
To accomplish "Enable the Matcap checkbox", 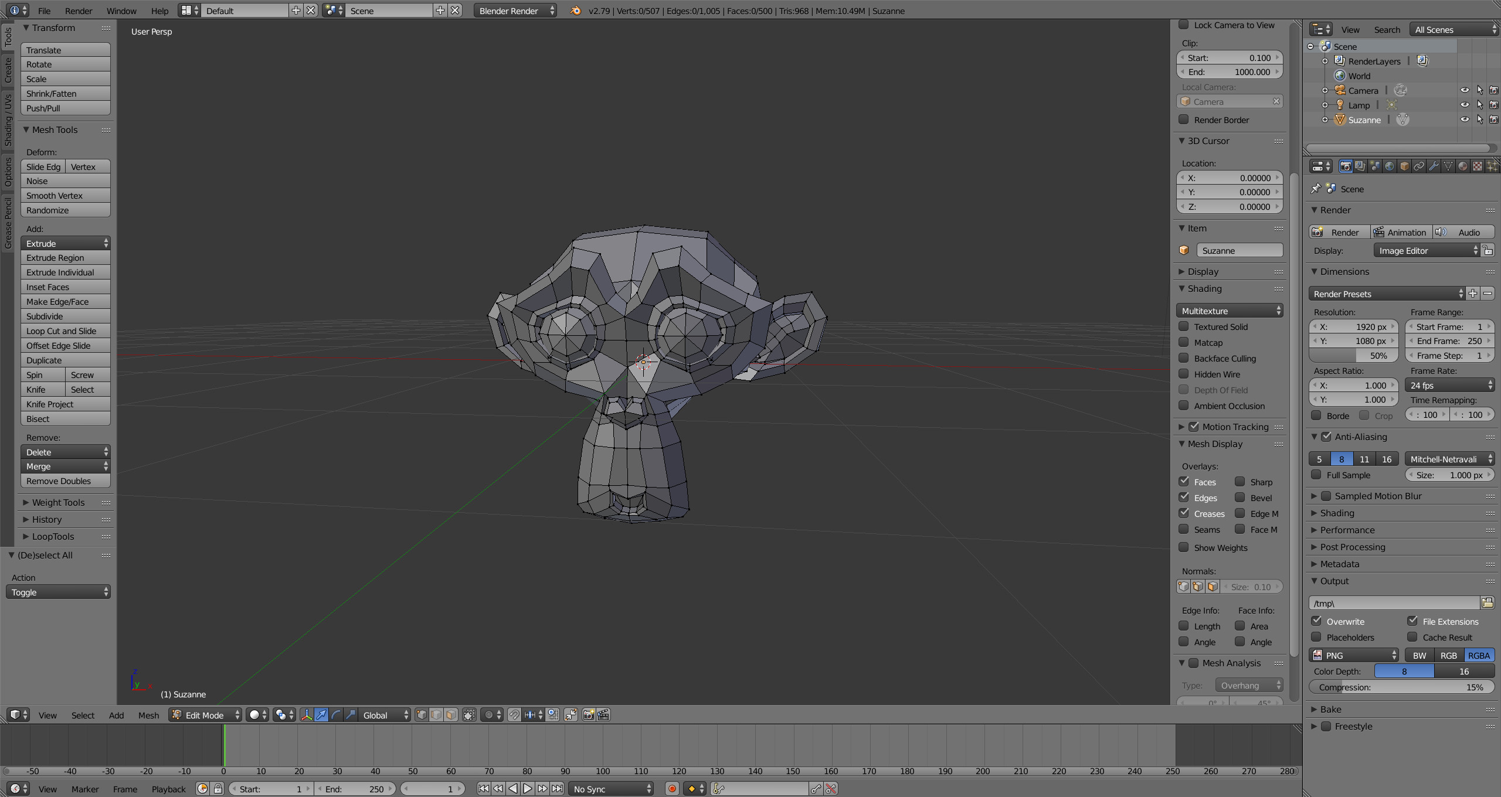I will pos(1184,342).
